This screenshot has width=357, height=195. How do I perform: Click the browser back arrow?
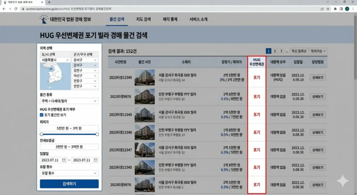[4, 9]
